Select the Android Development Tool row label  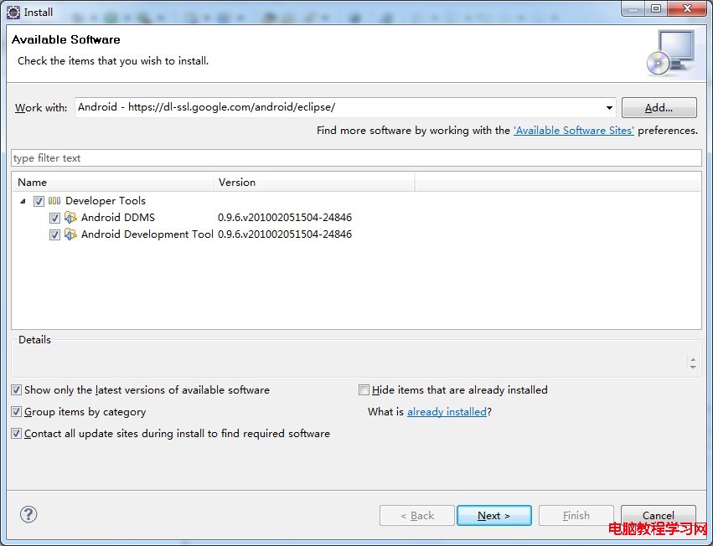[147, 234]
